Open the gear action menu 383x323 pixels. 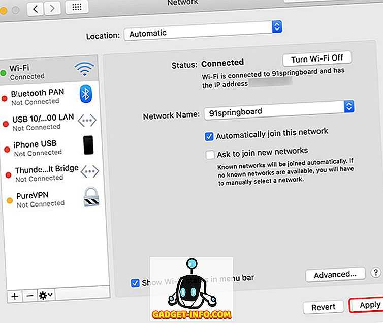pos(46,295)
